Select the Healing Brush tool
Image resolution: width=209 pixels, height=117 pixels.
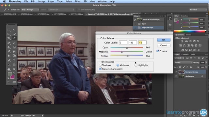pos(9,43)
